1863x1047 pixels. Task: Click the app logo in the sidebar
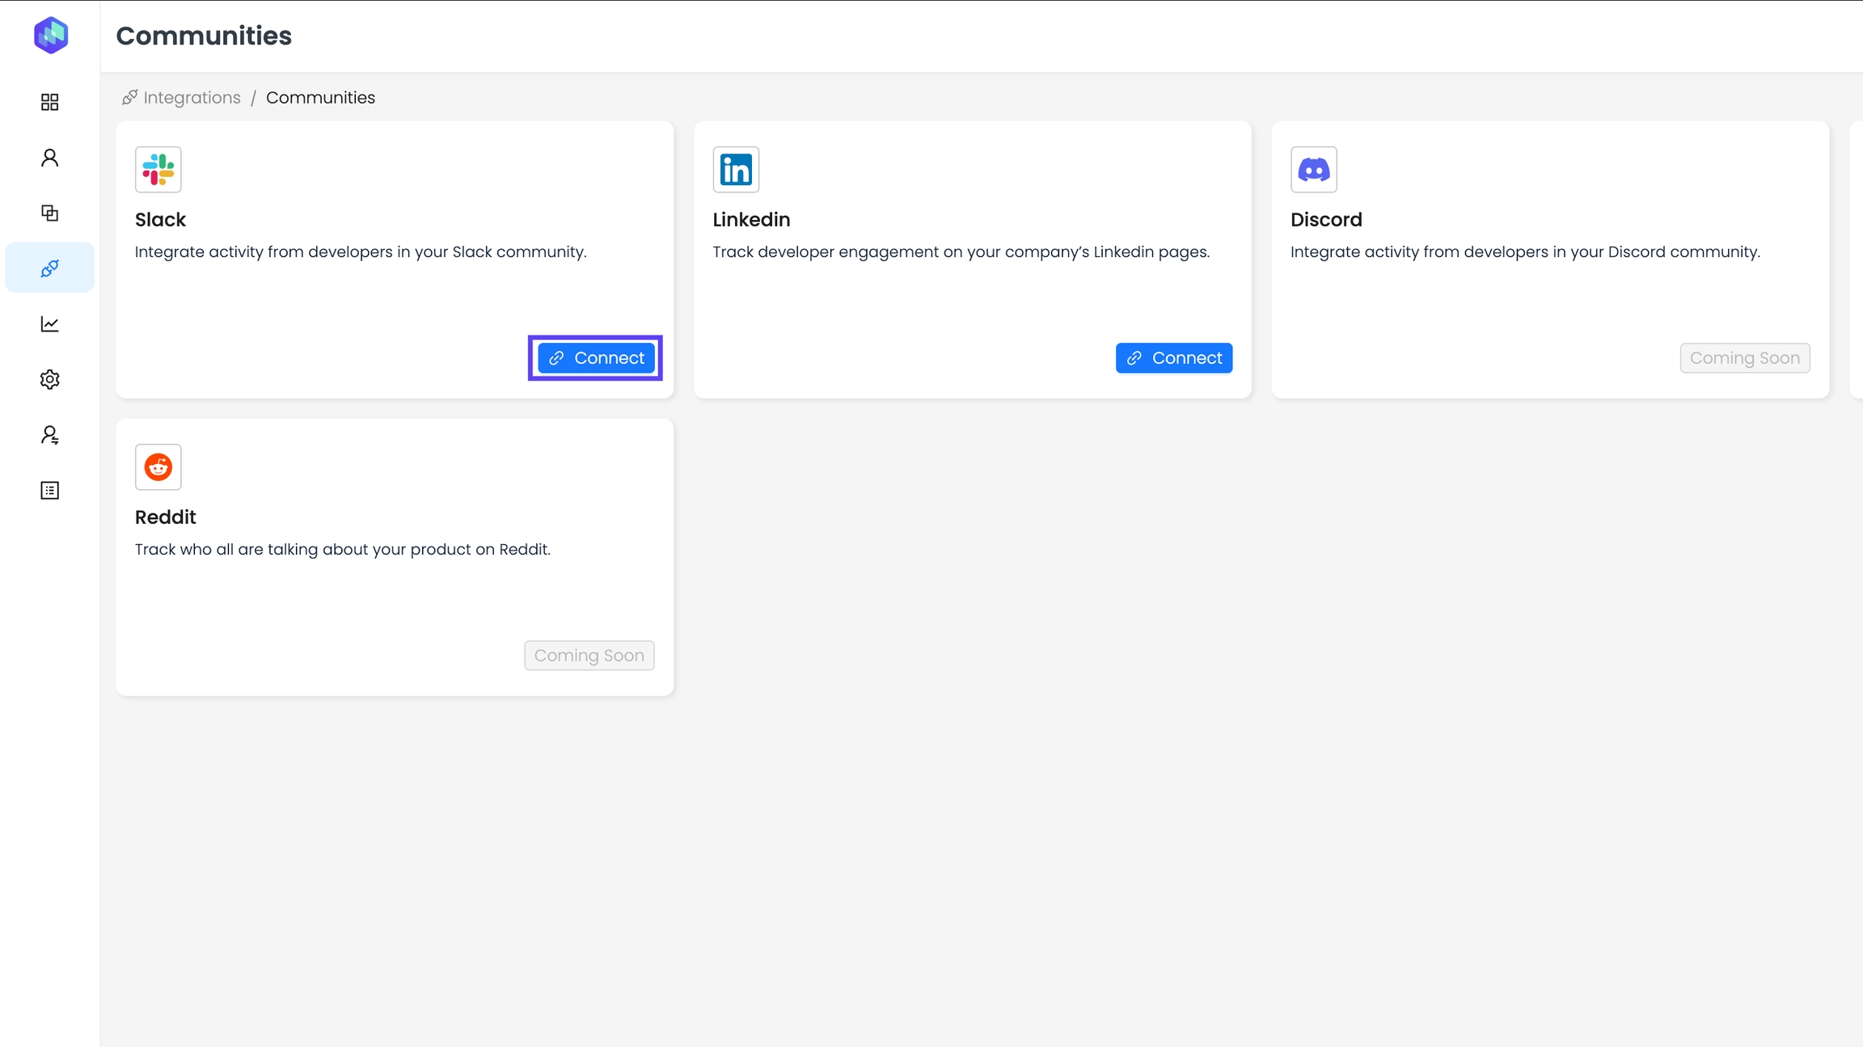(x=51, y=35)
